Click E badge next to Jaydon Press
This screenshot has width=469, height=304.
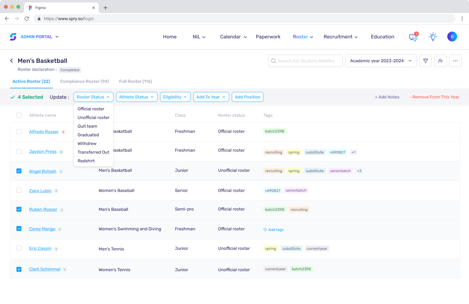61,152
